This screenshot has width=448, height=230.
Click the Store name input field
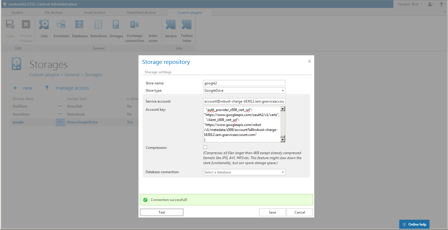point(244,83)
